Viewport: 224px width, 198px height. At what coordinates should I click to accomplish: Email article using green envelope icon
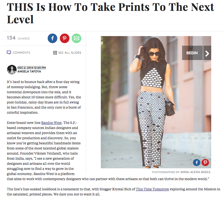coord(76,38)
